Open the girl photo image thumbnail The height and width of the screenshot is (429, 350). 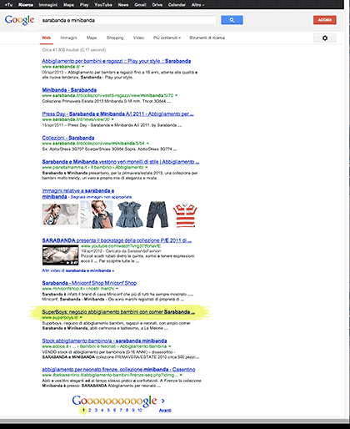60,214
